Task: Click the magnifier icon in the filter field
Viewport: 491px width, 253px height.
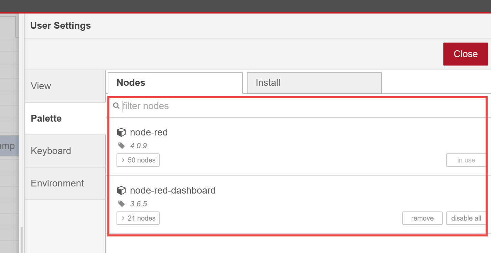Action: 116,106
